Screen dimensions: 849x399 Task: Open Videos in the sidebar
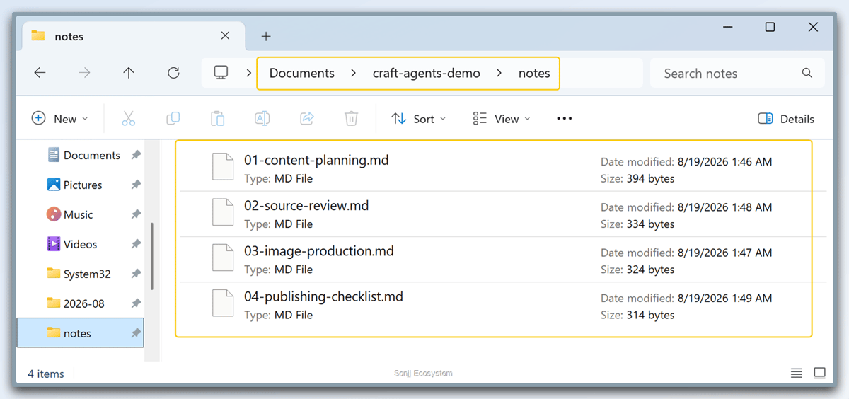(x=72, y=244)
